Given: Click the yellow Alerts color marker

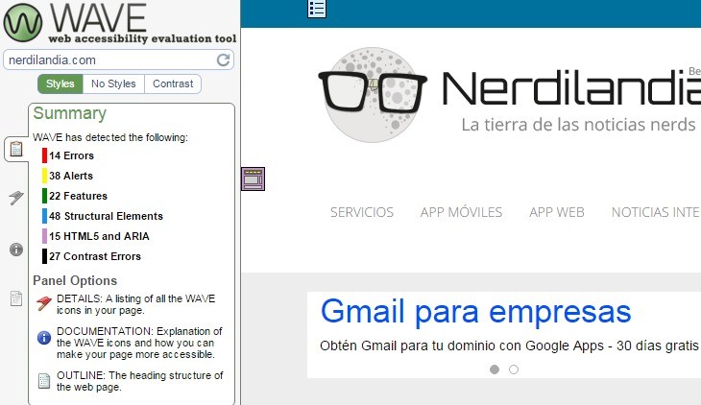Looking at the screenshot, I should point(44,176).
